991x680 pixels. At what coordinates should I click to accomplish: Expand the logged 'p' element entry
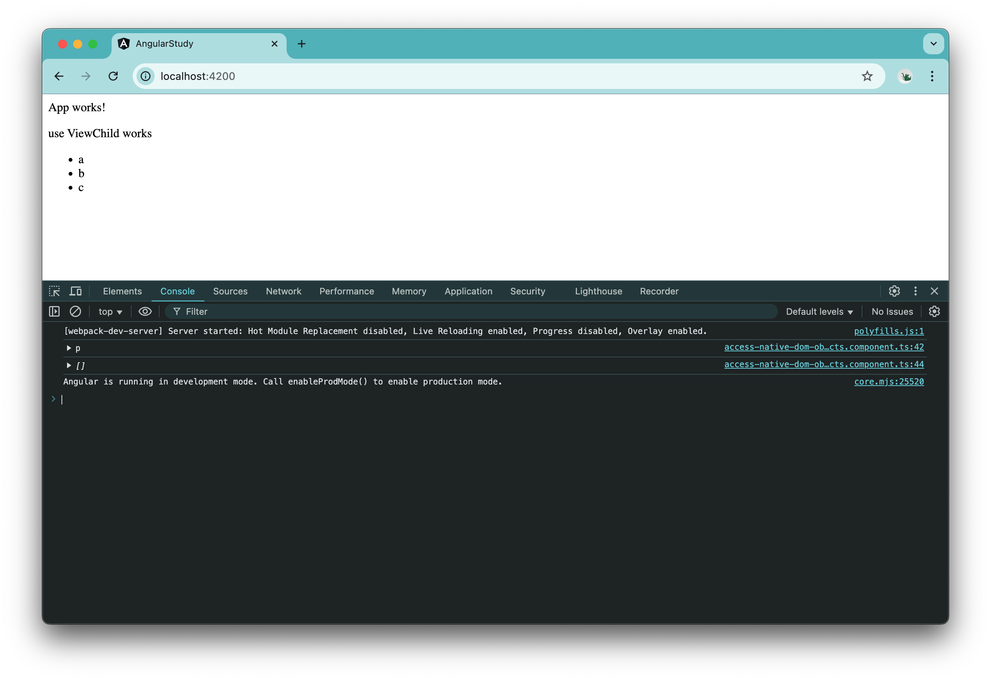click(68, 348)
